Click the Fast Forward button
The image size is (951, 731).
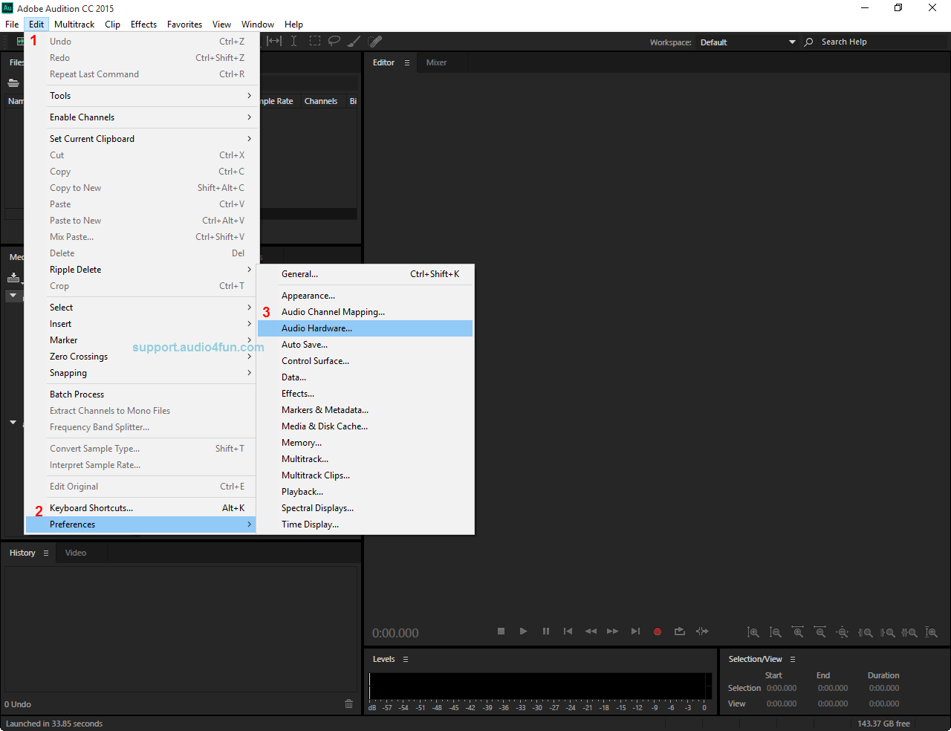click(x=612, y=631)
